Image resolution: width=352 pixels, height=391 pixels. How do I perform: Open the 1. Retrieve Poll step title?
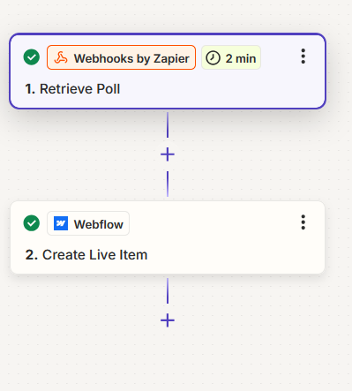tap(72, 89)
